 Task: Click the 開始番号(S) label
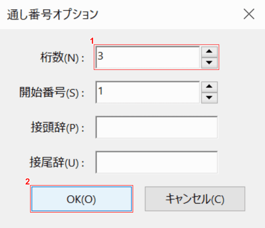click(52, 93)
